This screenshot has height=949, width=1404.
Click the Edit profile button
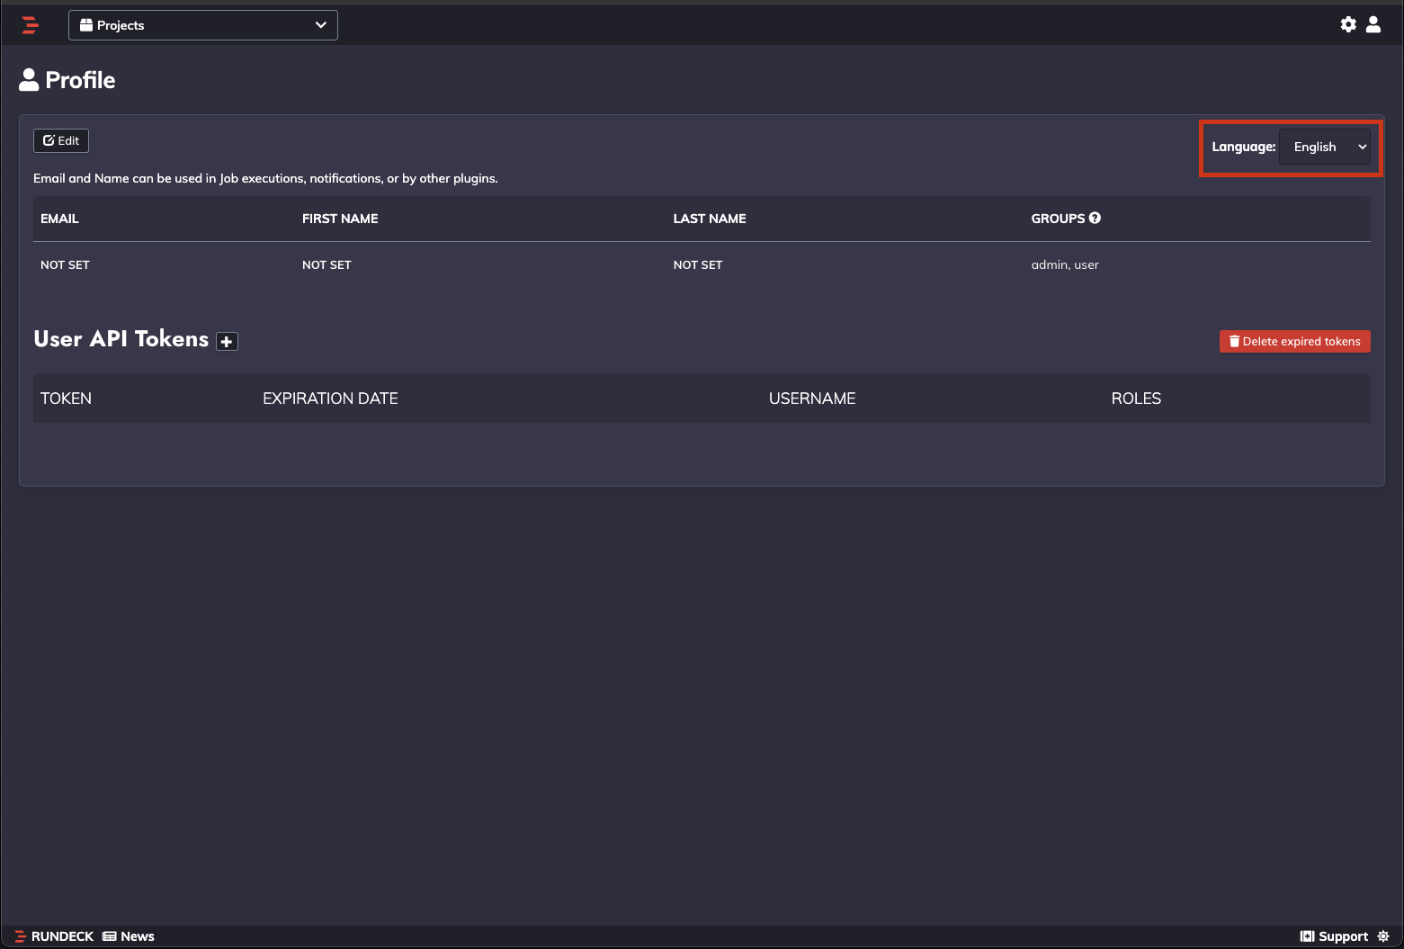[x=61, y=140]
